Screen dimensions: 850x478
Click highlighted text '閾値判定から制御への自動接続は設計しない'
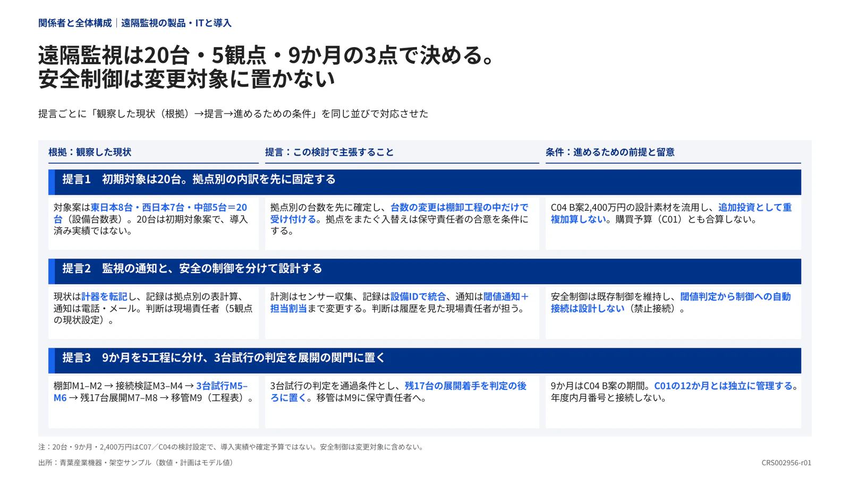click(671, 302)
